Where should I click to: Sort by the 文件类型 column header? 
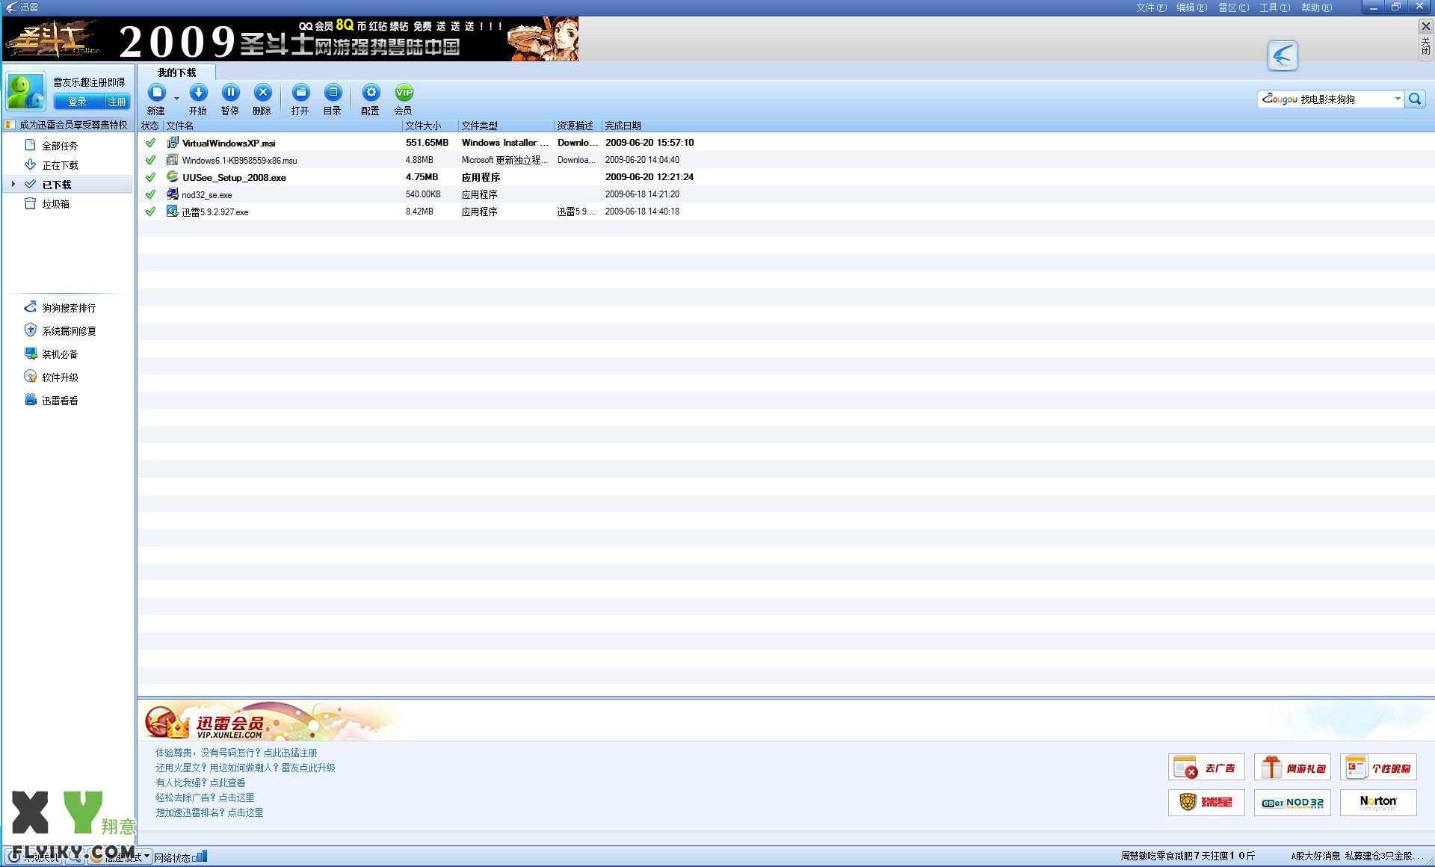tap(506, 126)
